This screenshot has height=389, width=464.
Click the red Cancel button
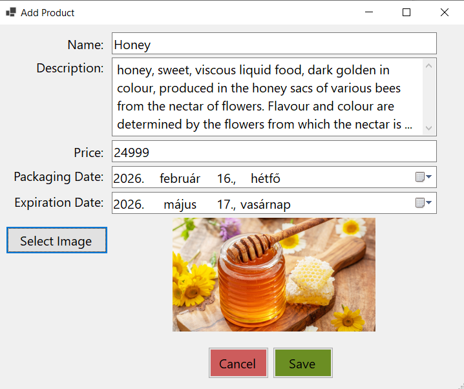point(238,363)
